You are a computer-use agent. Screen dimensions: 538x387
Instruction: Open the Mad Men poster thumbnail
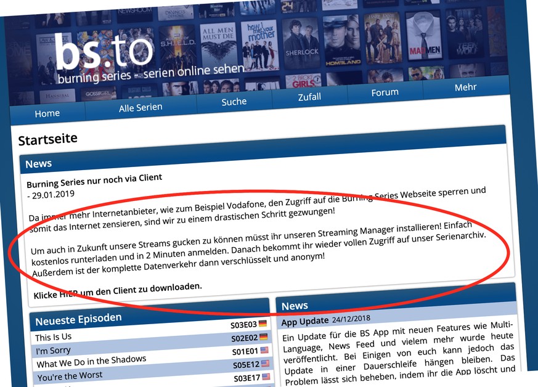pyautogui.click(x=424, y=35)
